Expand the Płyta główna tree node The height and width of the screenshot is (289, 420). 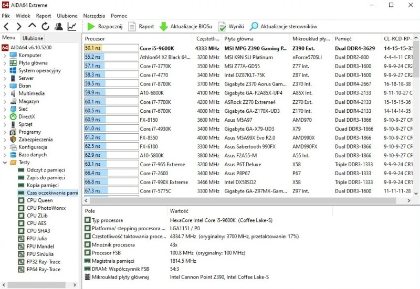(x=5, y=63)
